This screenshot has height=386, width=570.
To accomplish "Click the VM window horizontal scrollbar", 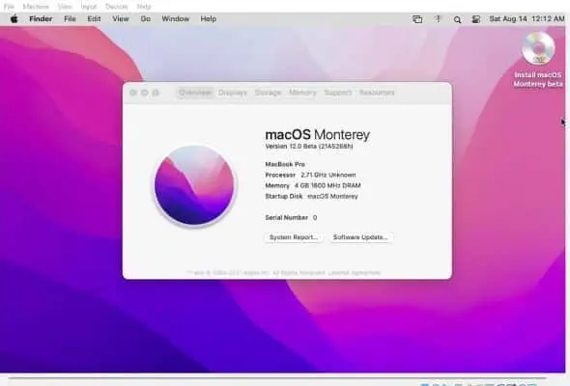I will tap(277, 378).
